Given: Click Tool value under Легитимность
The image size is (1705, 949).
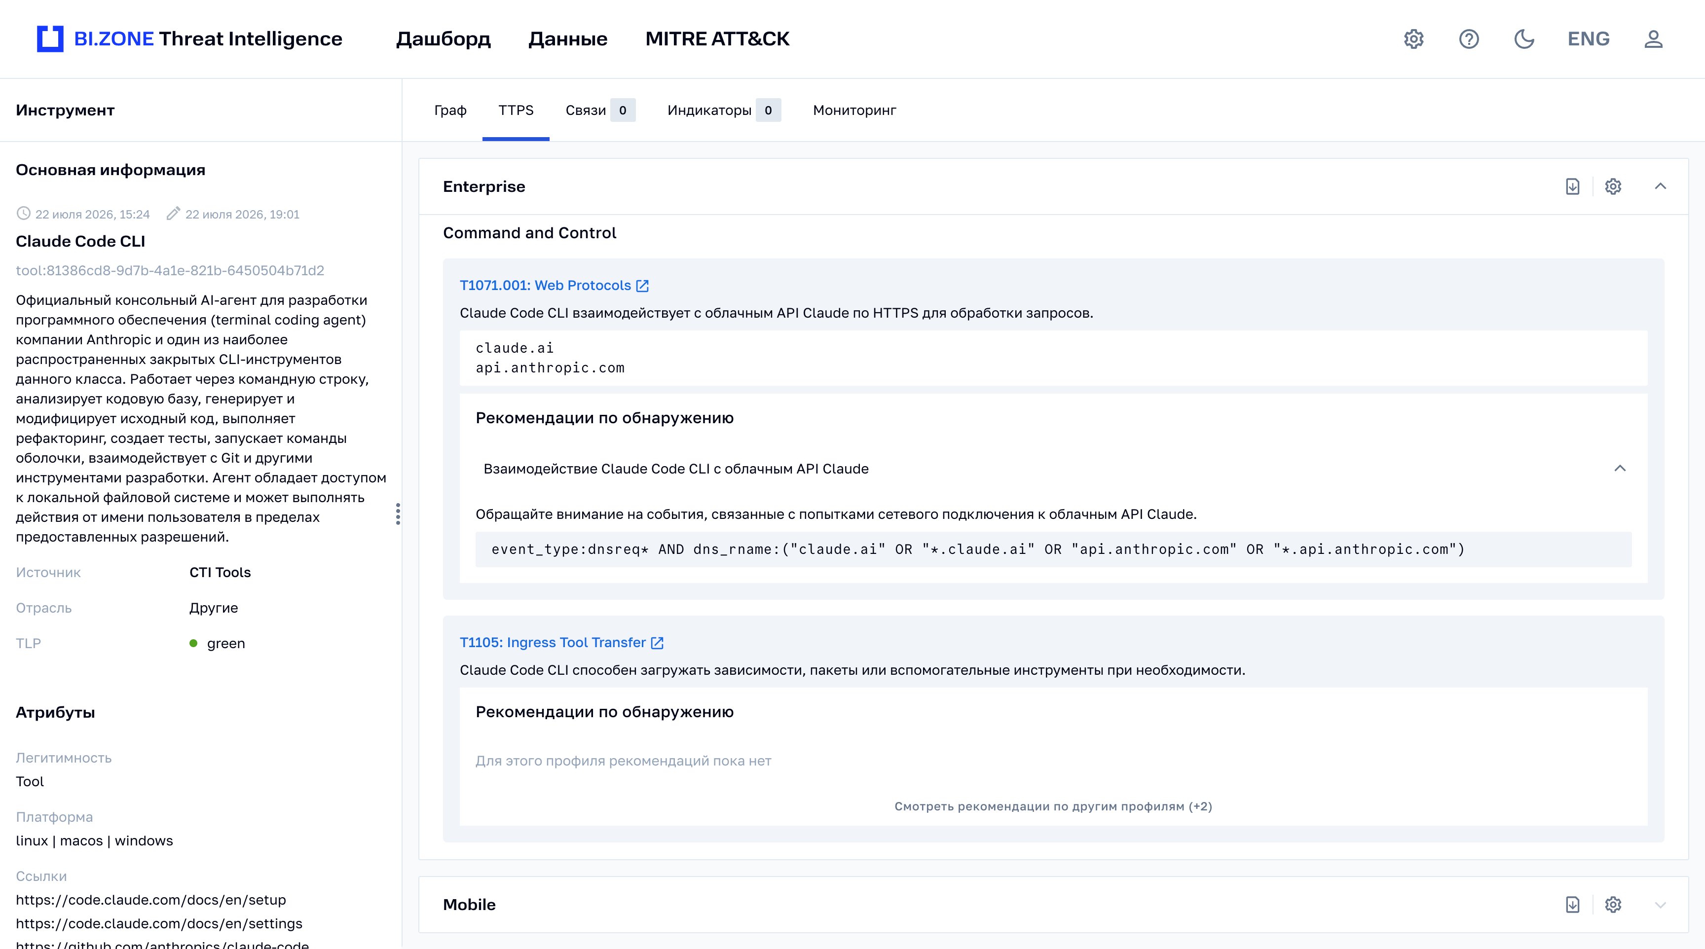Looking at the screenshot, I should [x=30, y=782].
